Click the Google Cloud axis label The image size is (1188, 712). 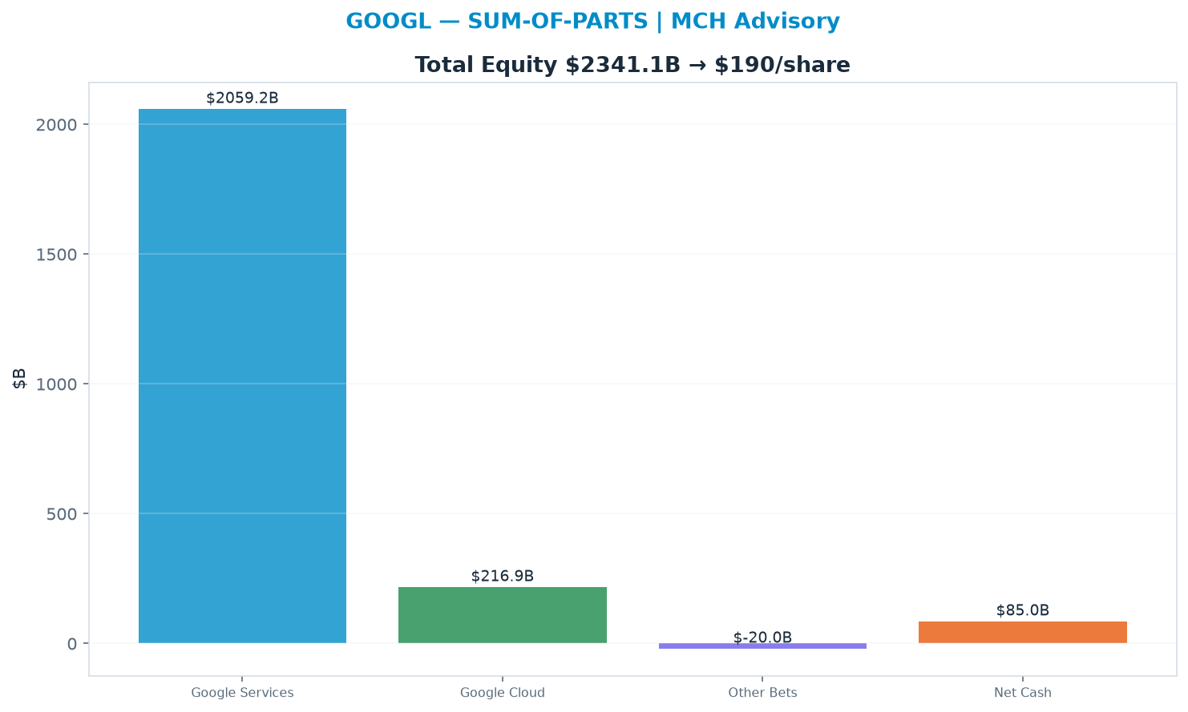503,693
